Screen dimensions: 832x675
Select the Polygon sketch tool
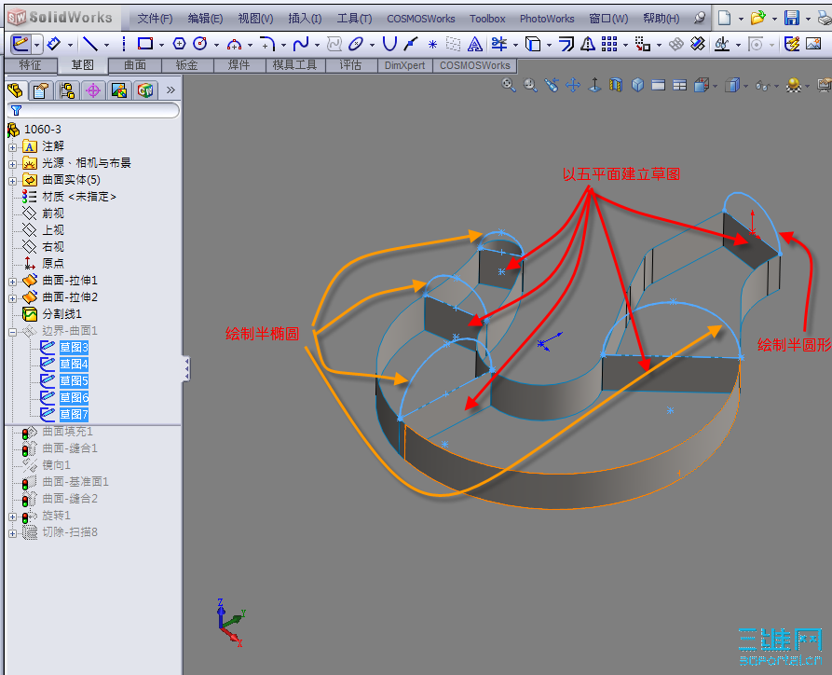coord(179,44)
